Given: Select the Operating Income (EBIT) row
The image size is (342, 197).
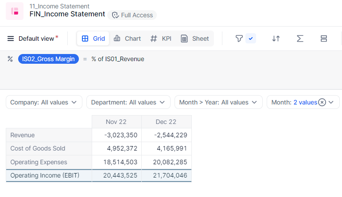Looking at the screenshot, I should [x=45, y=175].
